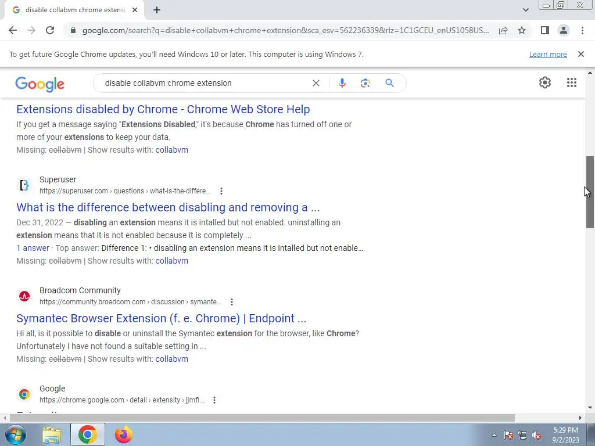Image resolution: width=595 pixels, height=446 pixels.
Task: Search by image with Google Lens icon
Action: 365,83
